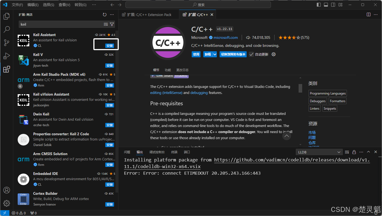The height and width of the screenshot is (216, 382).
Task: Switch to the C/C++ Extension Pack tab
Action: 149,15
